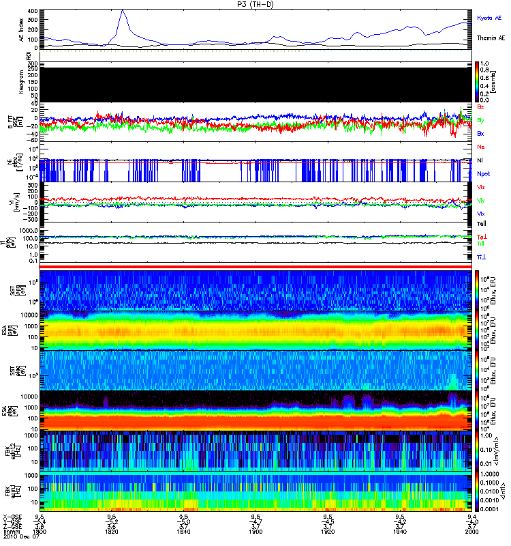Select the blue "Npot" legend label
Image resolution: width=511 pixels, height=546 pixels.
484,174
